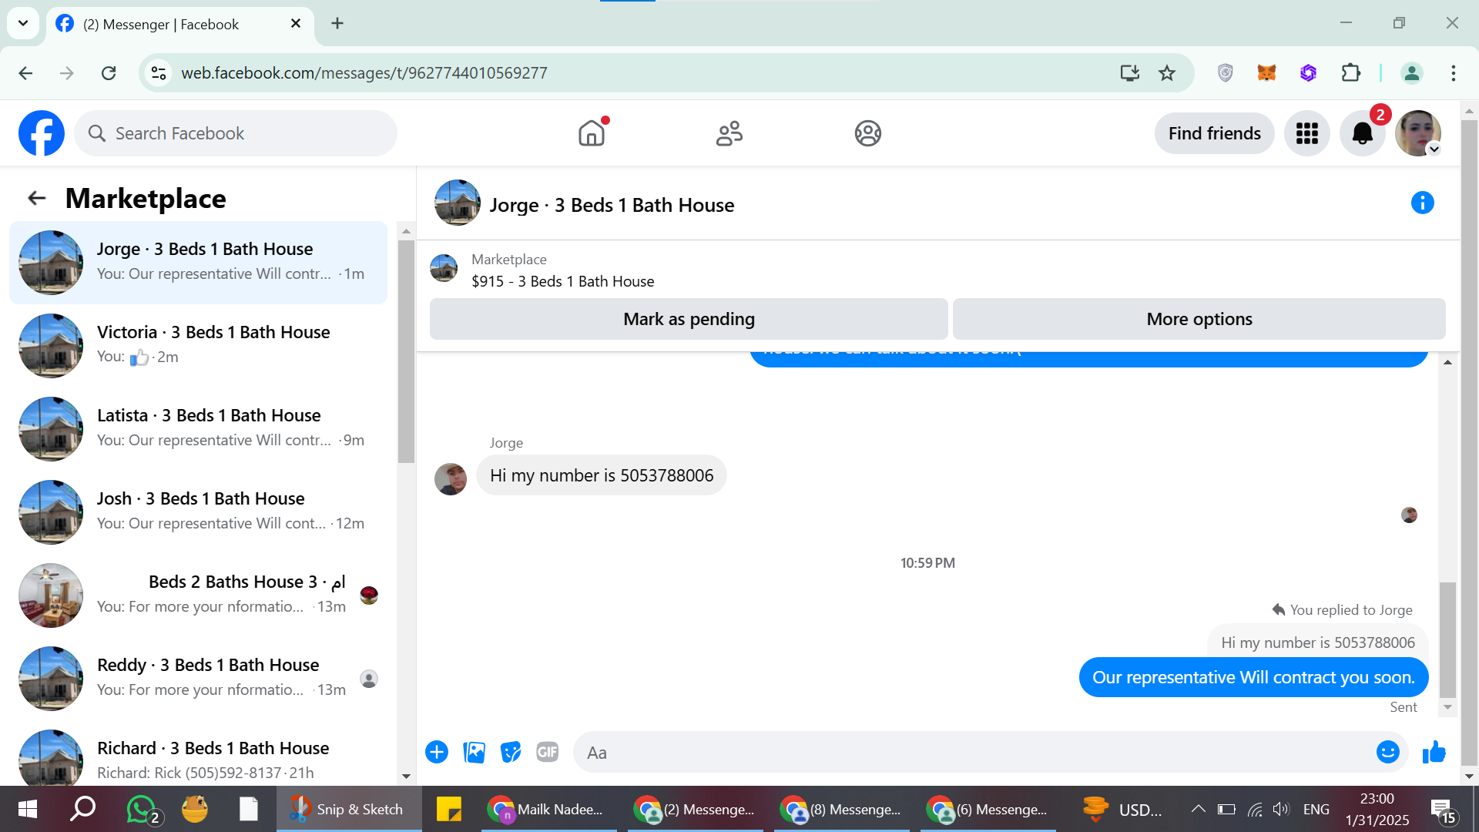Send a thumbs-up like
The image size is (1479, 832).
click(1434, 752)
